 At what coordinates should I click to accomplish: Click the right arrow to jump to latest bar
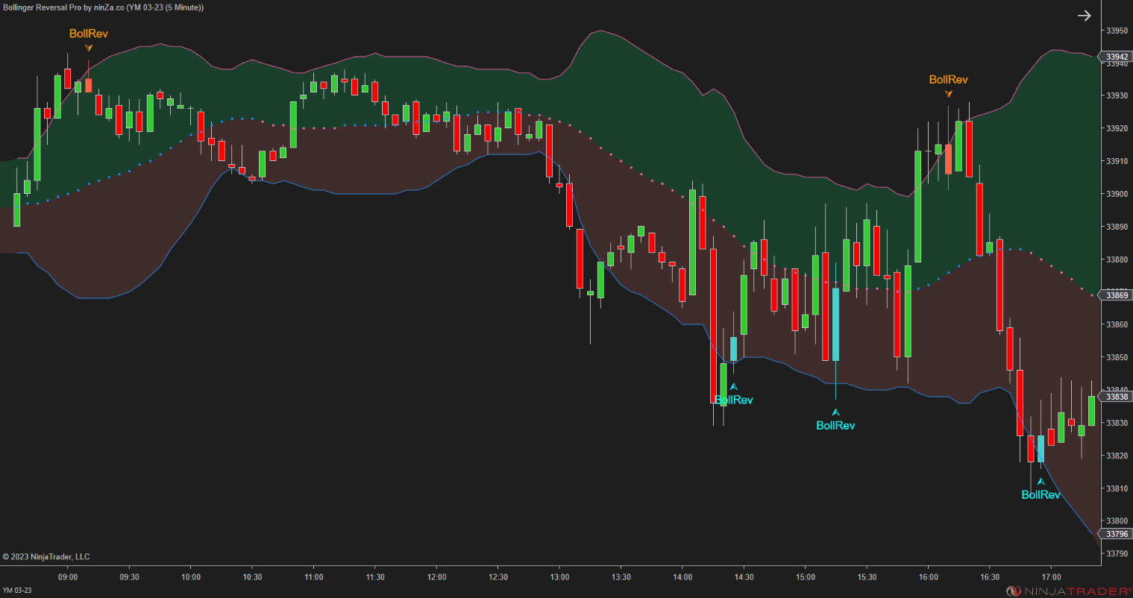tap(1084, 15)
